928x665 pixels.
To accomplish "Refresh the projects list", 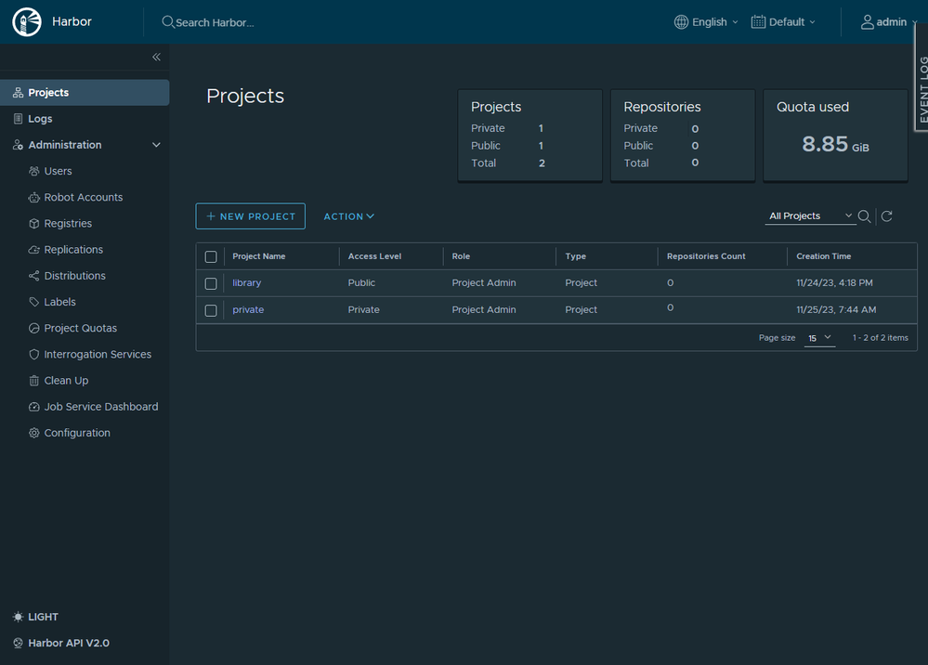I will tap(886, 216).
